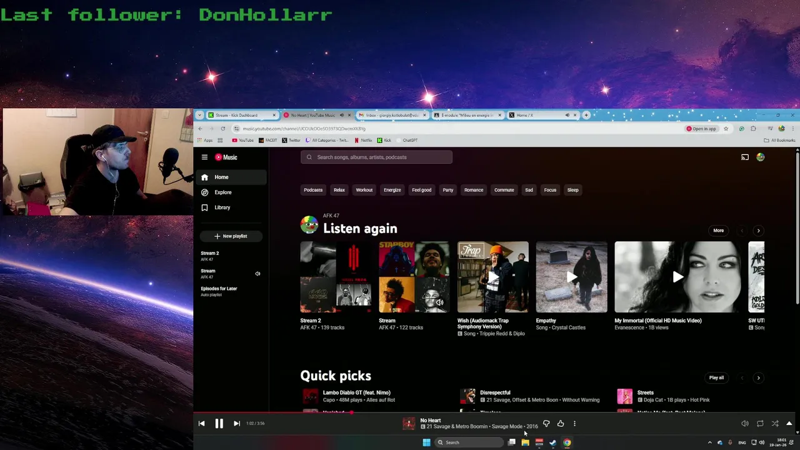Show next Quick picks page arrow
Image resolution: width=800 pixels, height=450 pixels.
[758, 377]
